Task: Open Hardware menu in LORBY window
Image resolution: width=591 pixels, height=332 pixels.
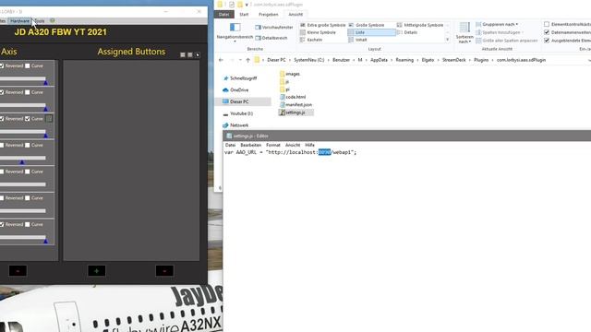Action: (x=20, y=21)
